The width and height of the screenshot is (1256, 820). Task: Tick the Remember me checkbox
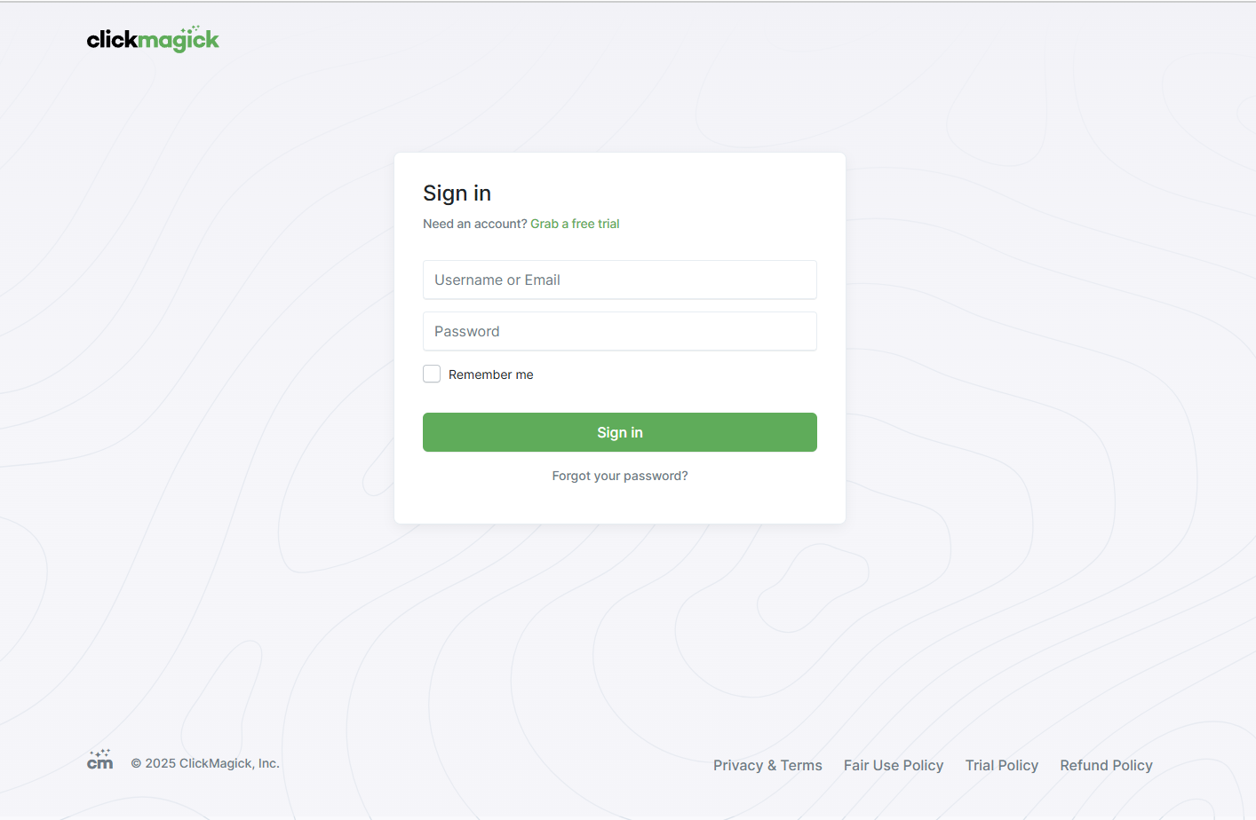click(432, 374)
